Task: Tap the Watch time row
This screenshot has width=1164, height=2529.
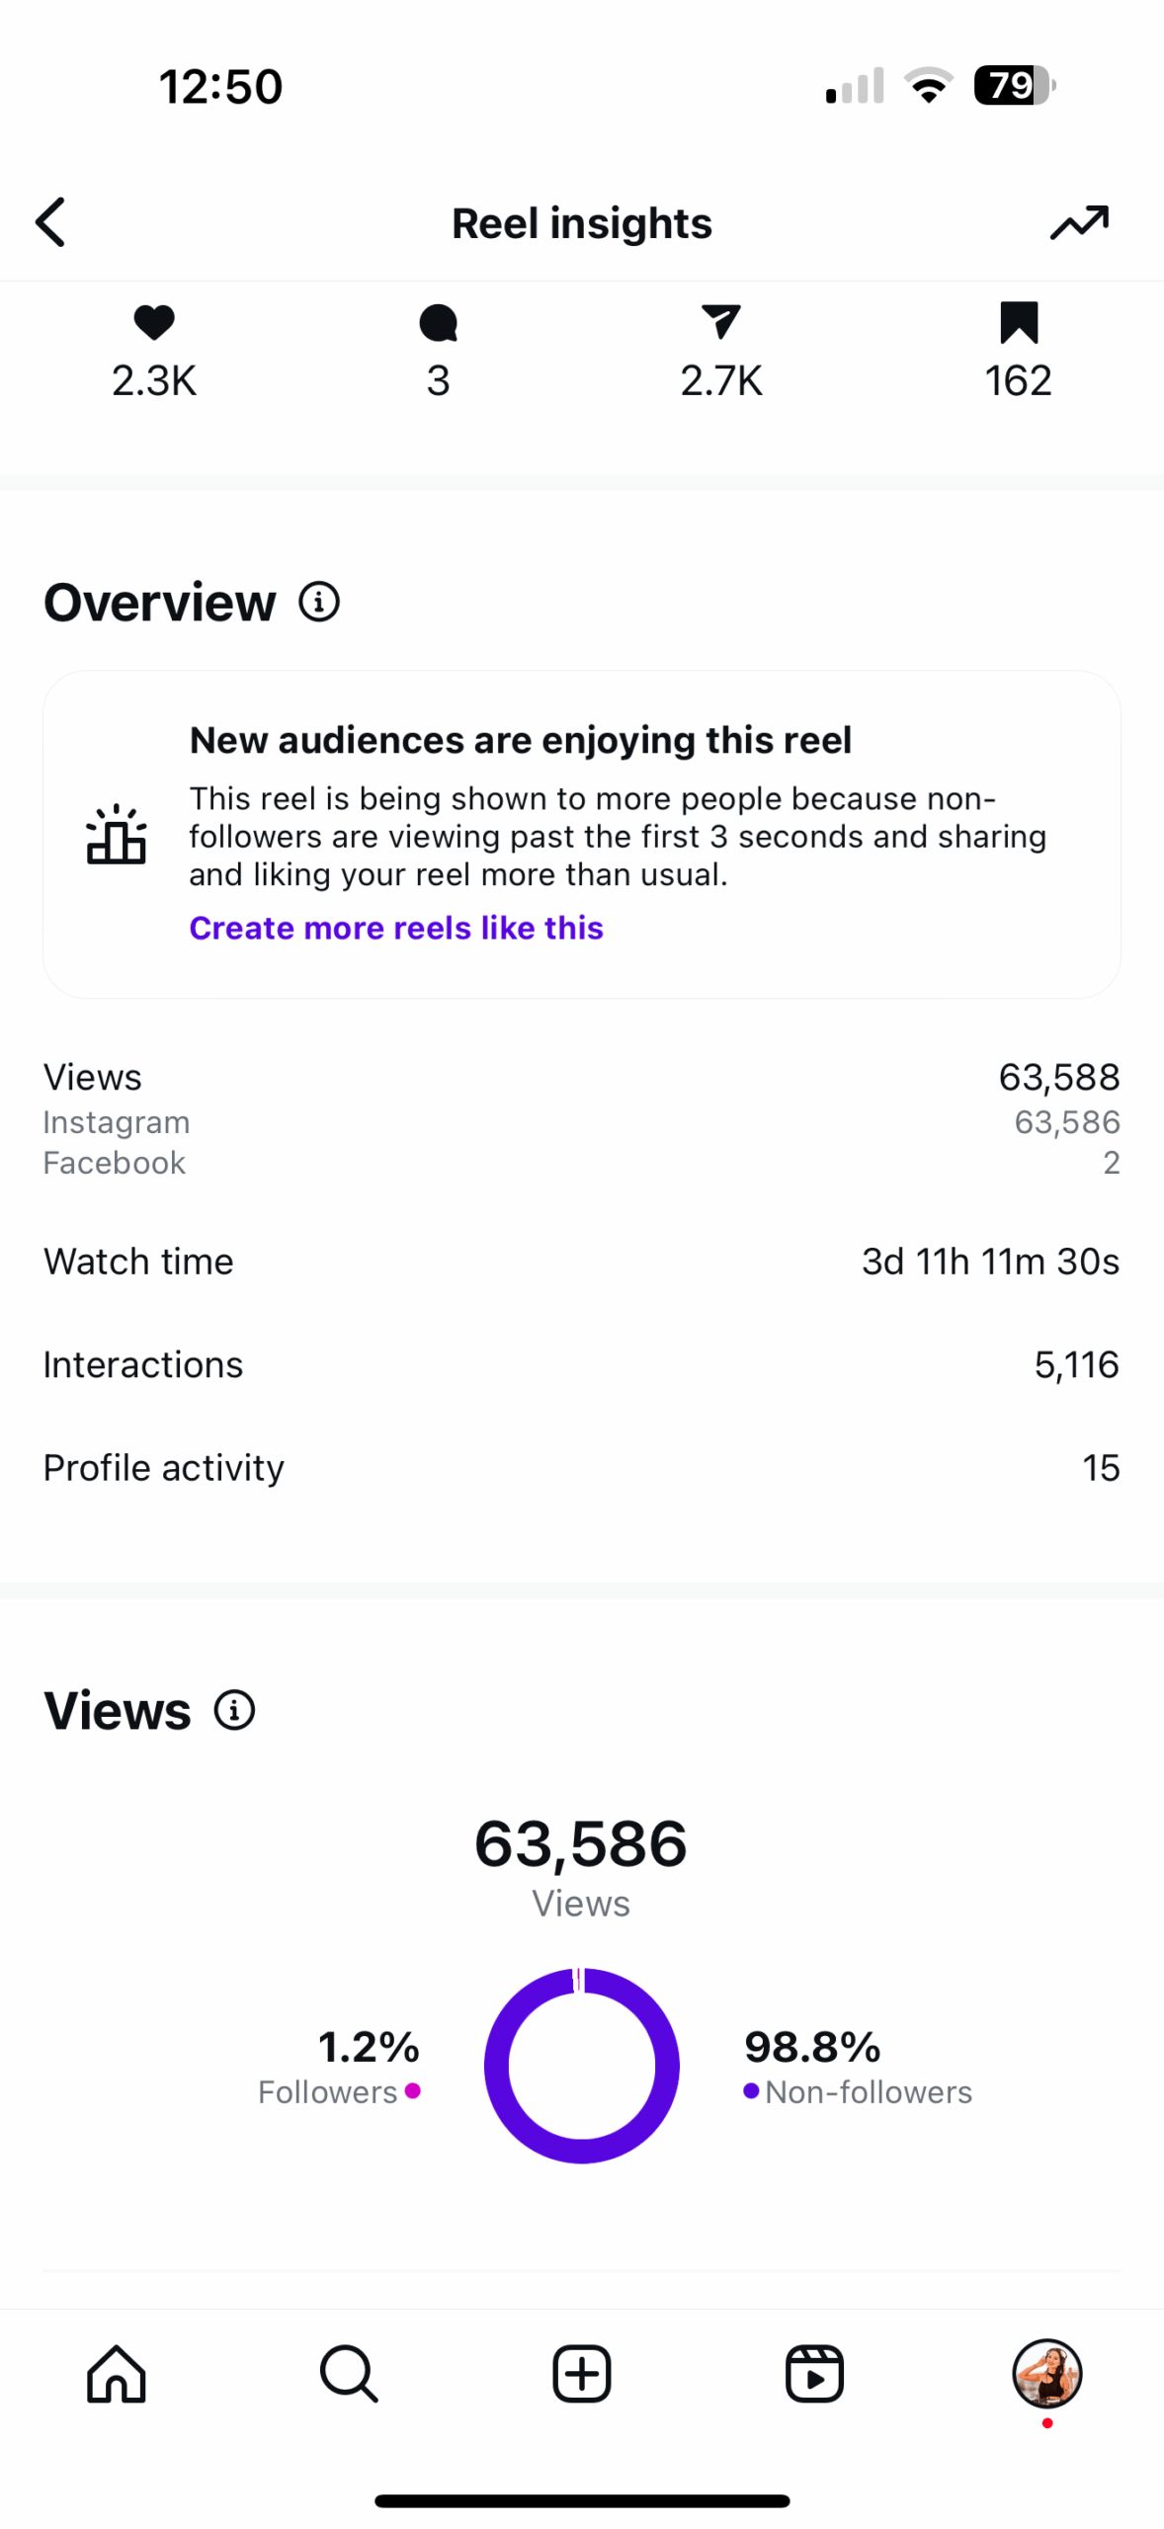Action: 581,1262
